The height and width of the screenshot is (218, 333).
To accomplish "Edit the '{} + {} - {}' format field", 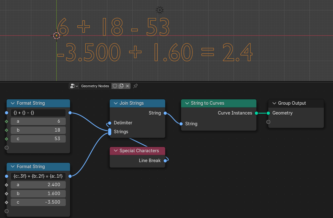I will 38,113.
